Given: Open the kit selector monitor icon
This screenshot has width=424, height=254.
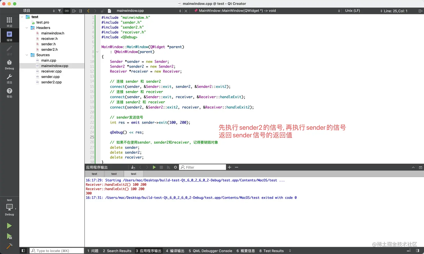Looking at the screenshot, I should (10, 208).
